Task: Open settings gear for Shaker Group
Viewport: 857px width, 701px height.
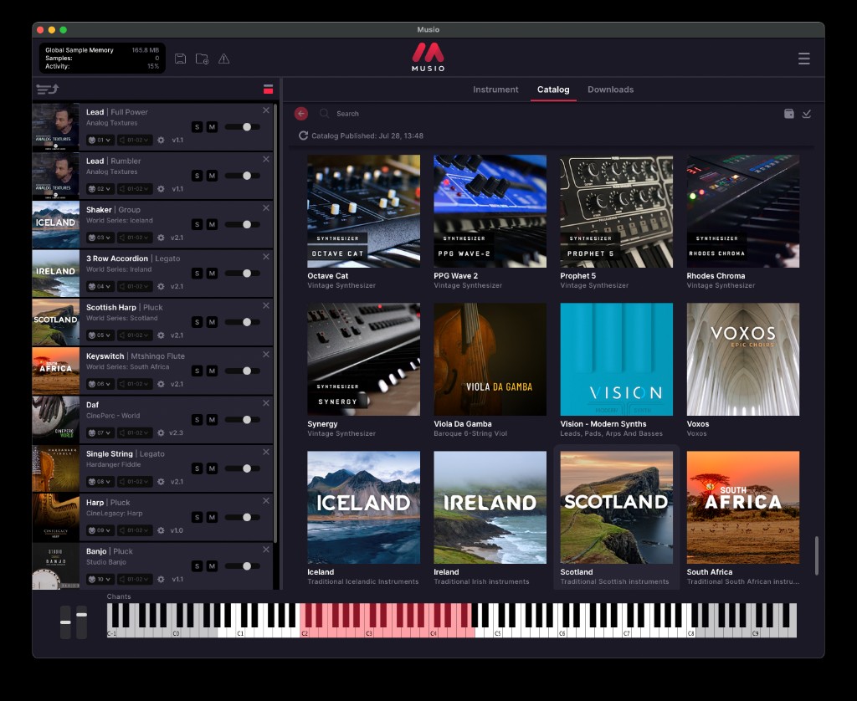Action: [161, 238]
